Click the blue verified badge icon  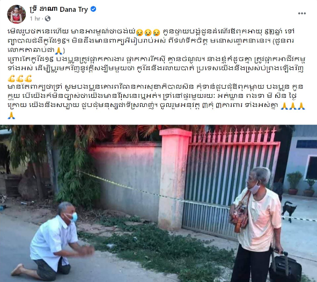[93, 9]
